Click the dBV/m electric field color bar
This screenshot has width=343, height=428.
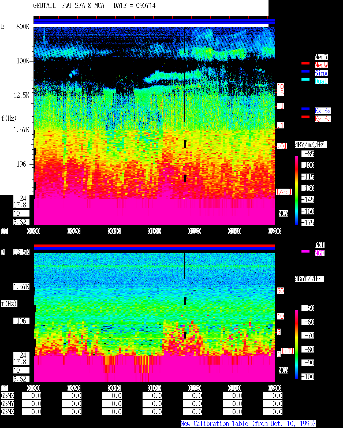(296, 190)
